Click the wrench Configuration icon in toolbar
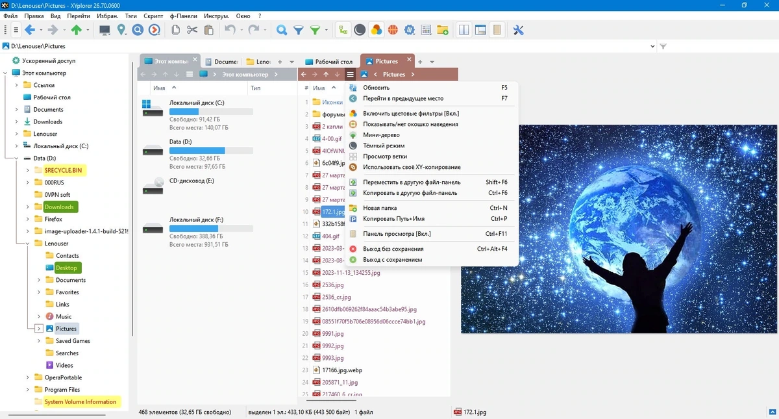779x419 pixels. (518, 30)
